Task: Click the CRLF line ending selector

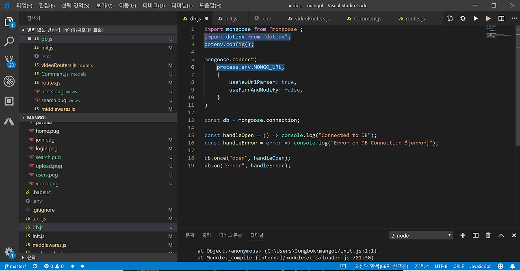Action: [459, 266]
